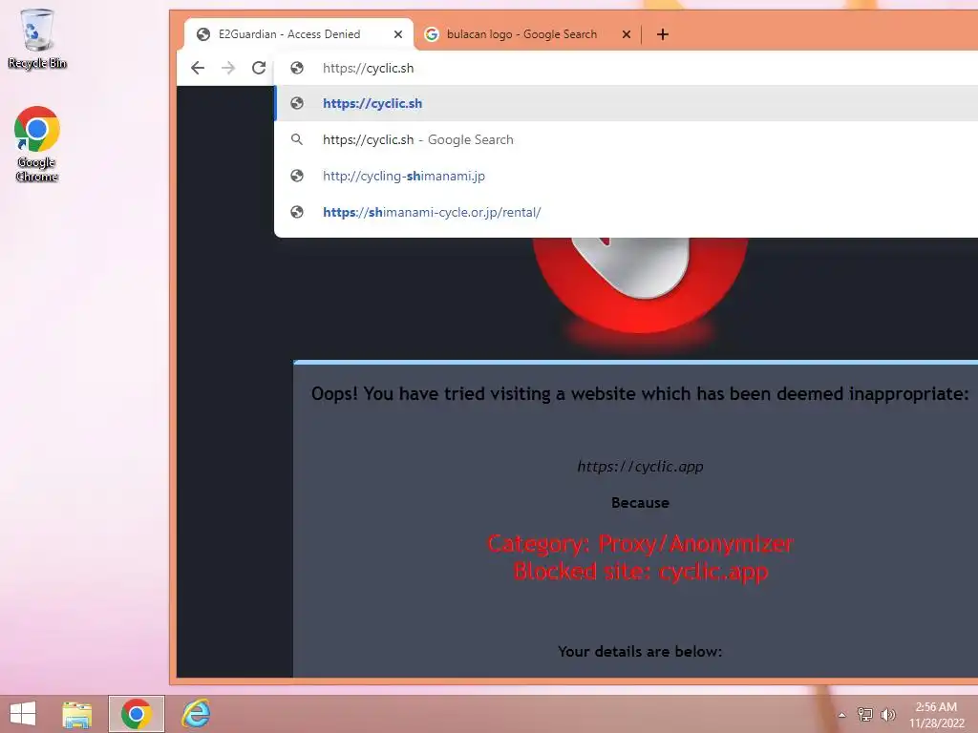Go forward to next page
978x733 pixels.
(228, 68)
